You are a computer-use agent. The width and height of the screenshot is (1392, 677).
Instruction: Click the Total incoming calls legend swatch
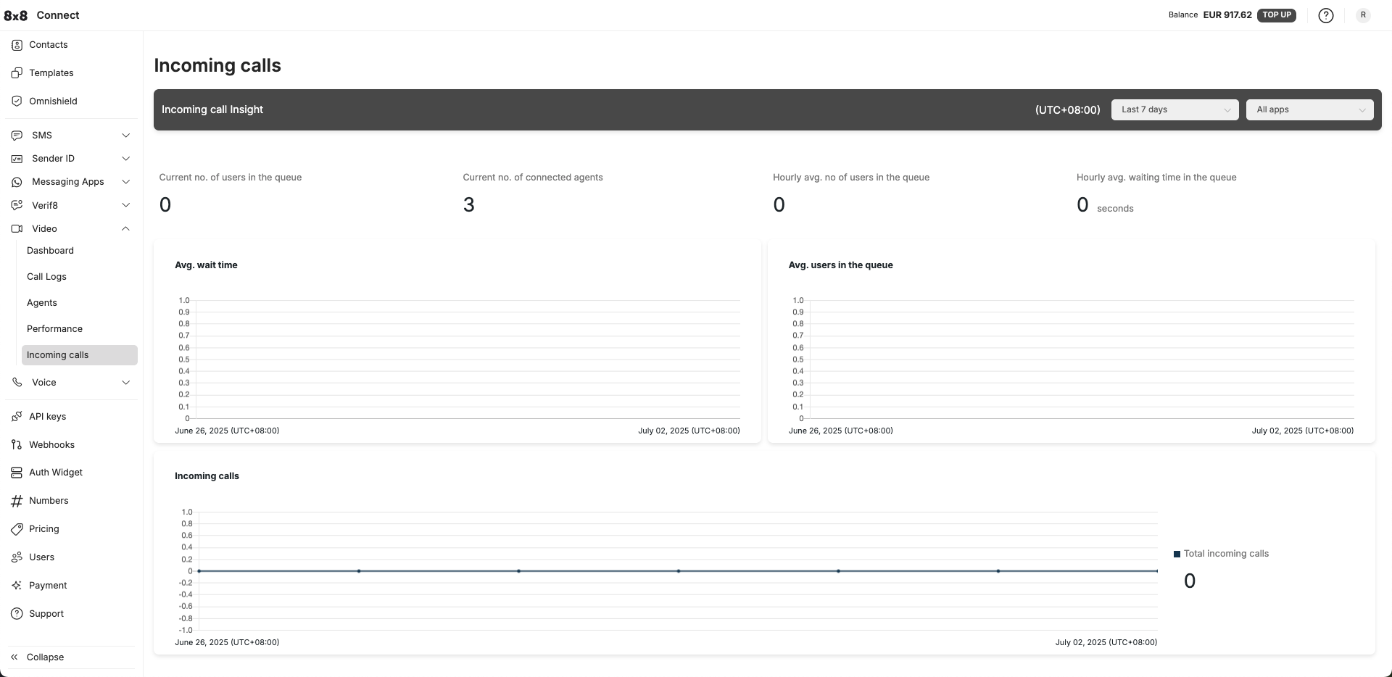[x=1177, y=555]
